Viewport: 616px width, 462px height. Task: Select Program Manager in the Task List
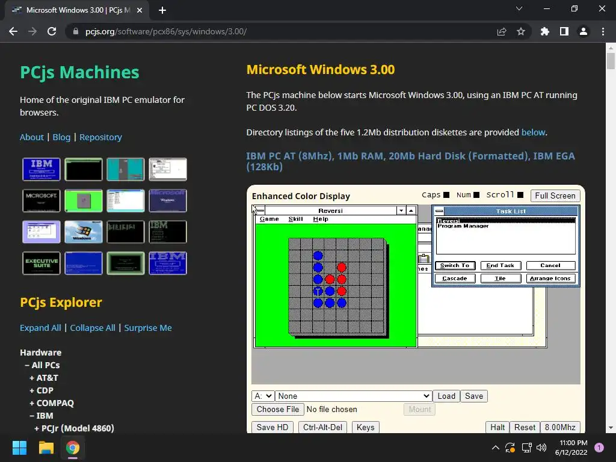click(x=505, y=226)
